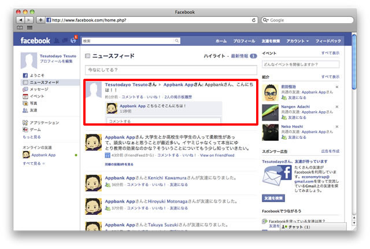Open friend requests icon in blue bar
Screen dimensions: 370x249
coord(57,41)
